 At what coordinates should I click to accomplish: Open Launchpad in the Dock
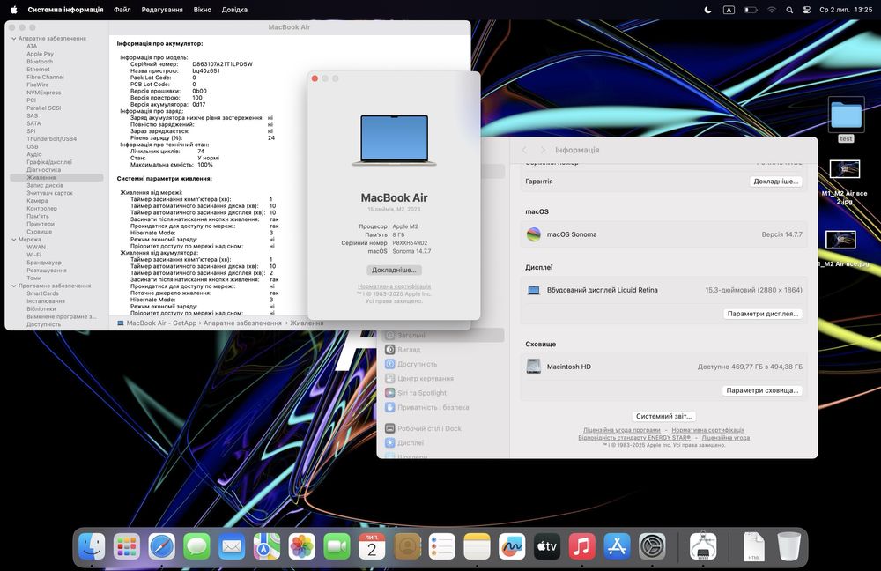click(126, 545)
